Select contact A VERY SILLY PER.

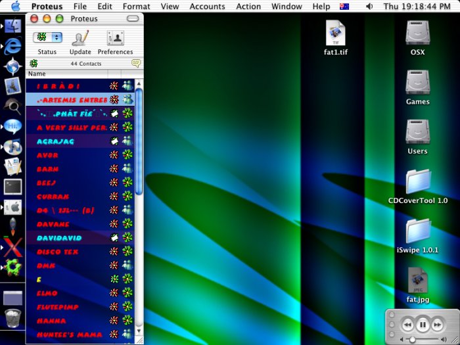click(x=80, y=127)
